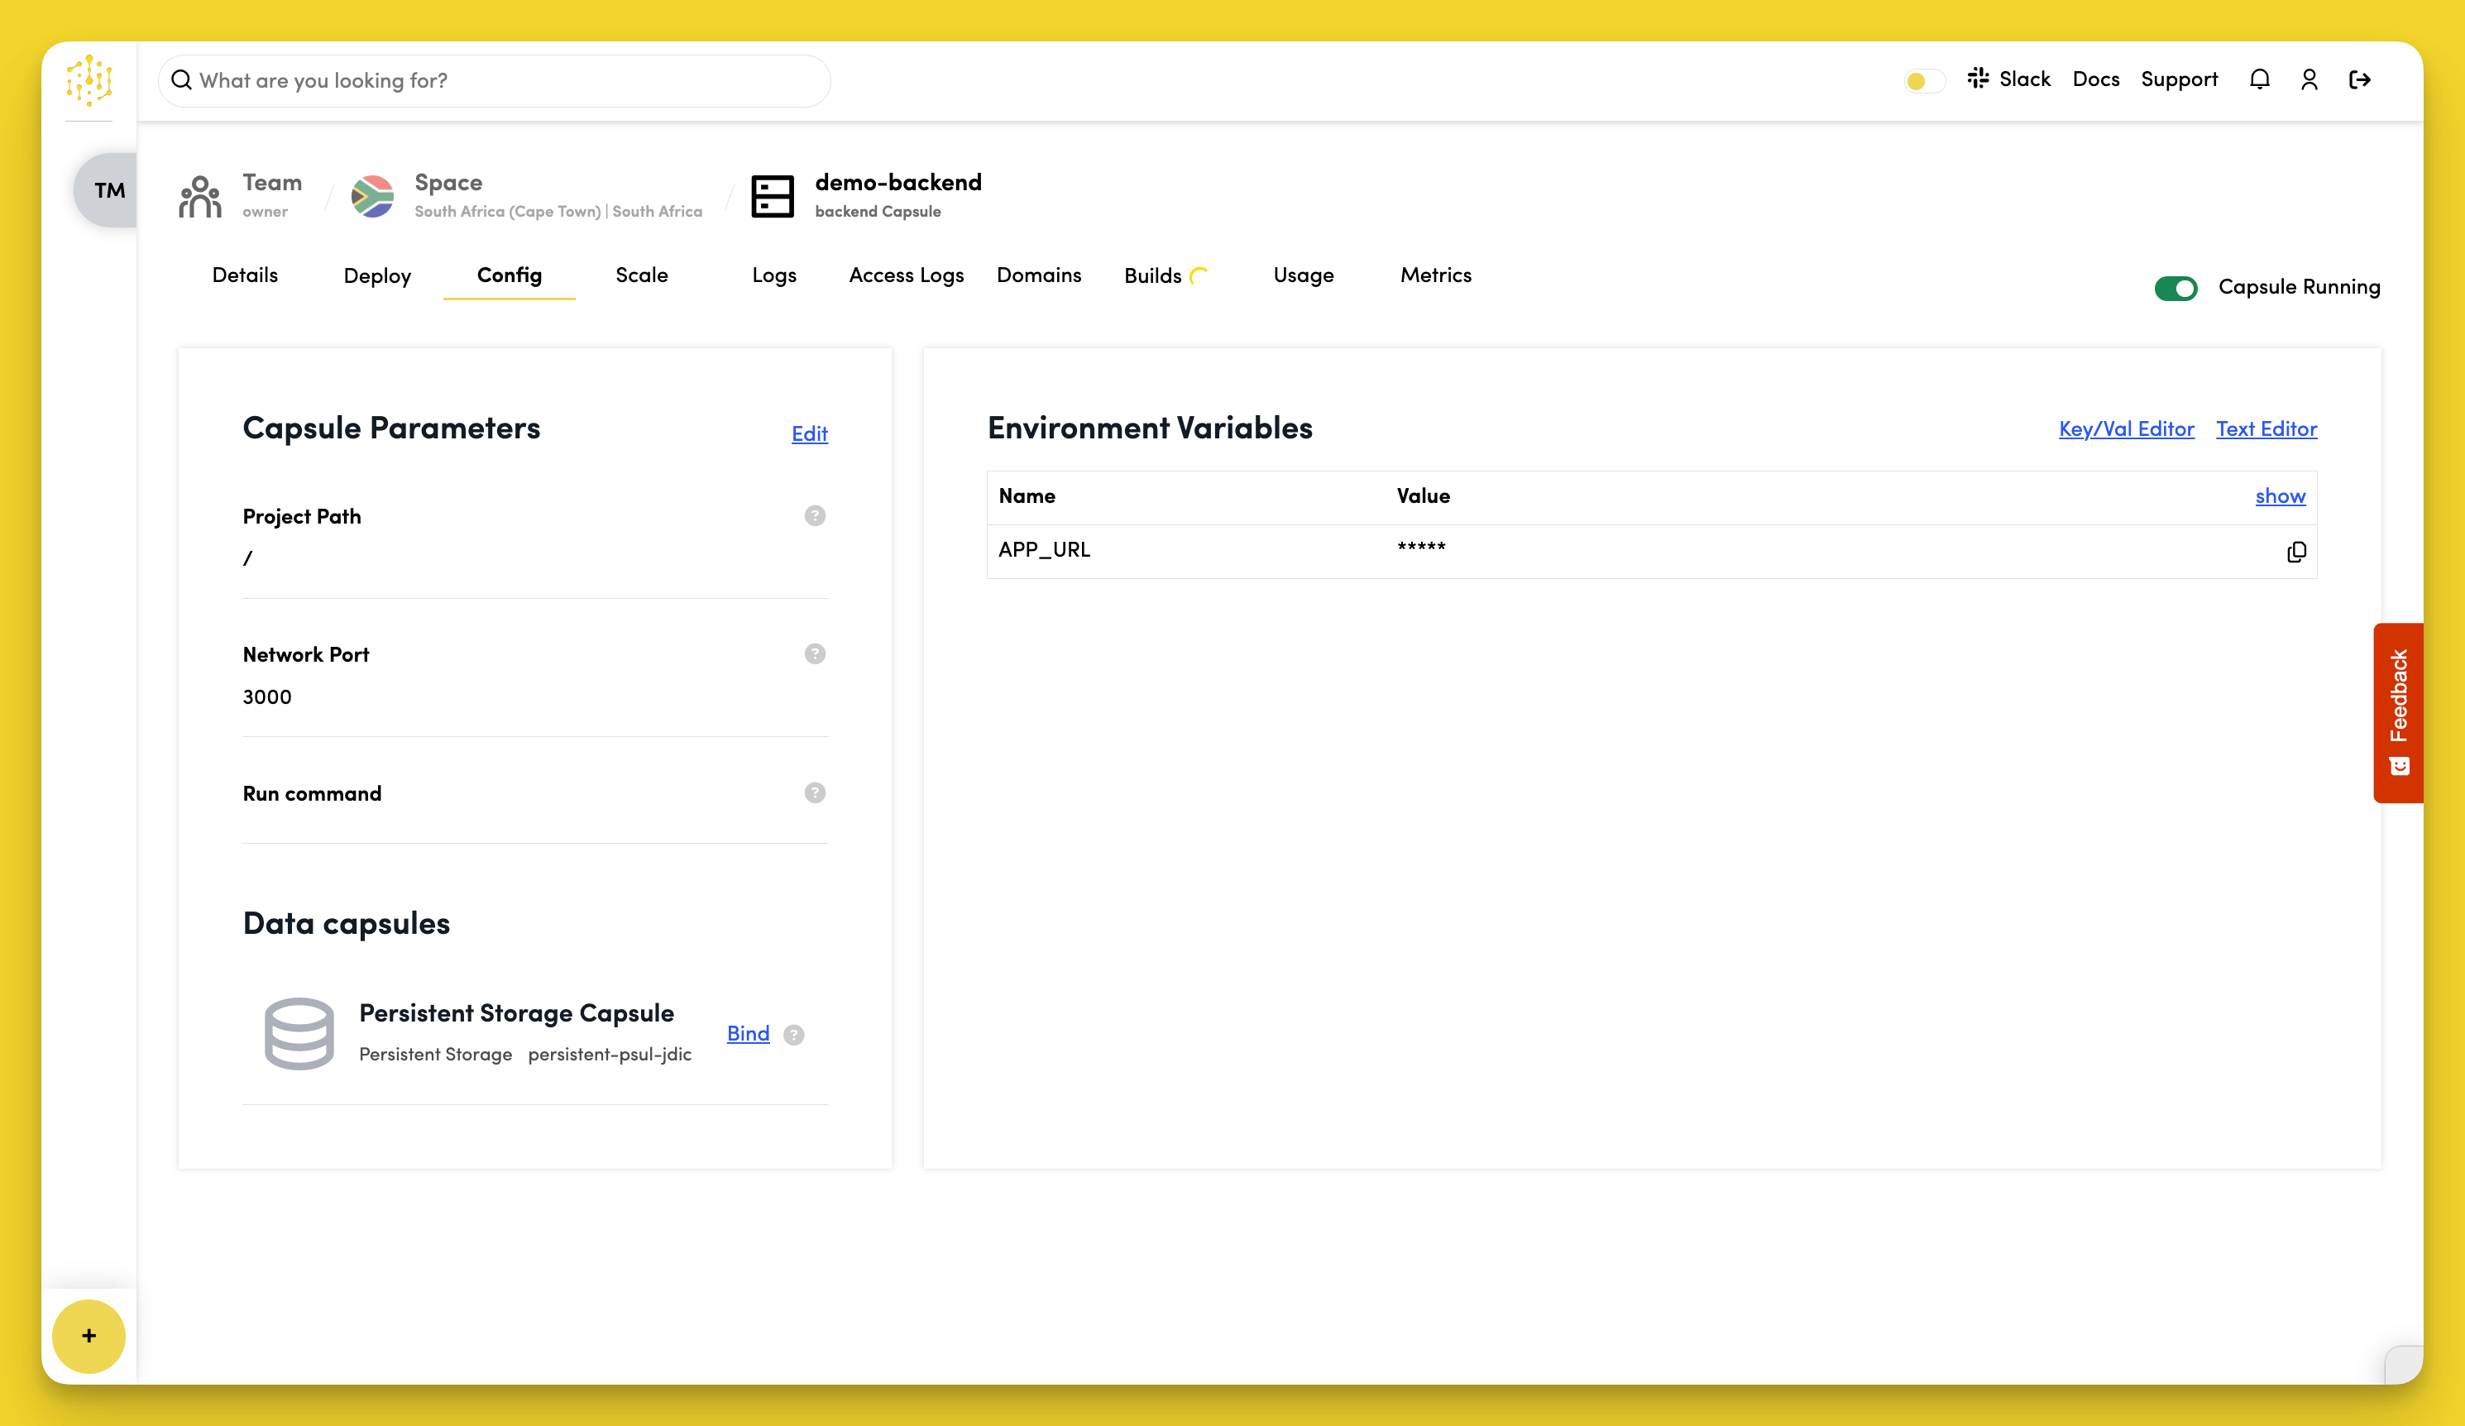
Task: Expand the TM team sidebar tab
Action: [108, 189]
